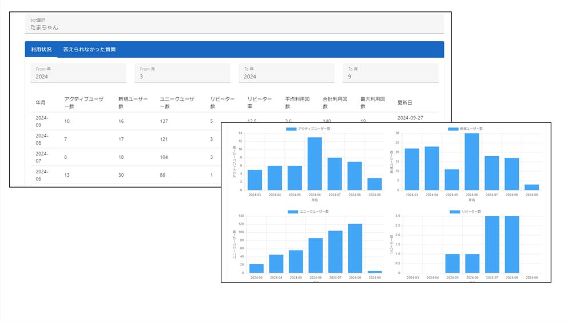Click repeater count 1 in 2024-06 row
Screen dimensions: 572x322
pos(211,175)
